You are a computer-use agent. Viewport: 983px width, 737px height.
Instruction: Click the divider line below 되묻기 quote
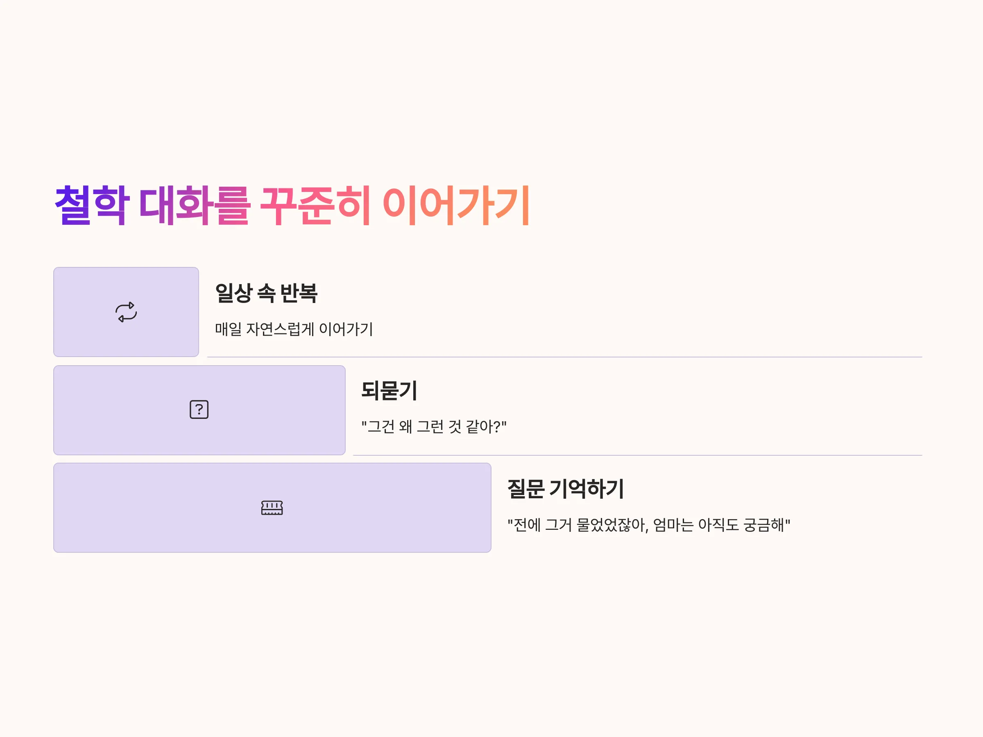click(637, 455)
